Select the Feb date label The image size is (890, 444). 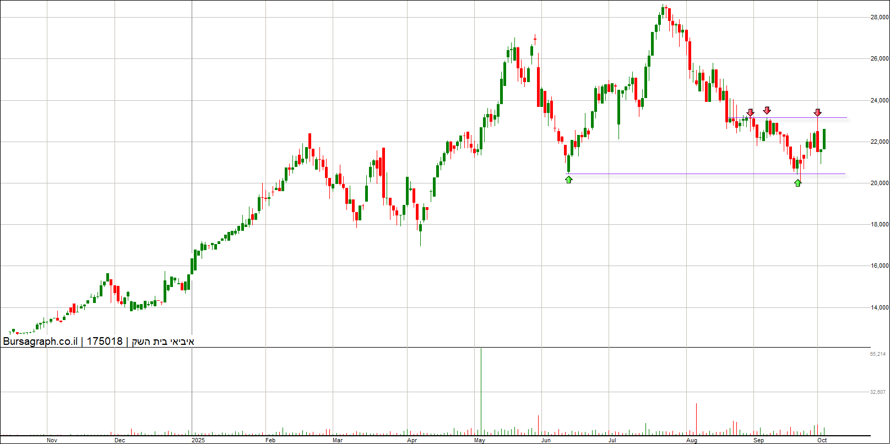tap(270, 440)
